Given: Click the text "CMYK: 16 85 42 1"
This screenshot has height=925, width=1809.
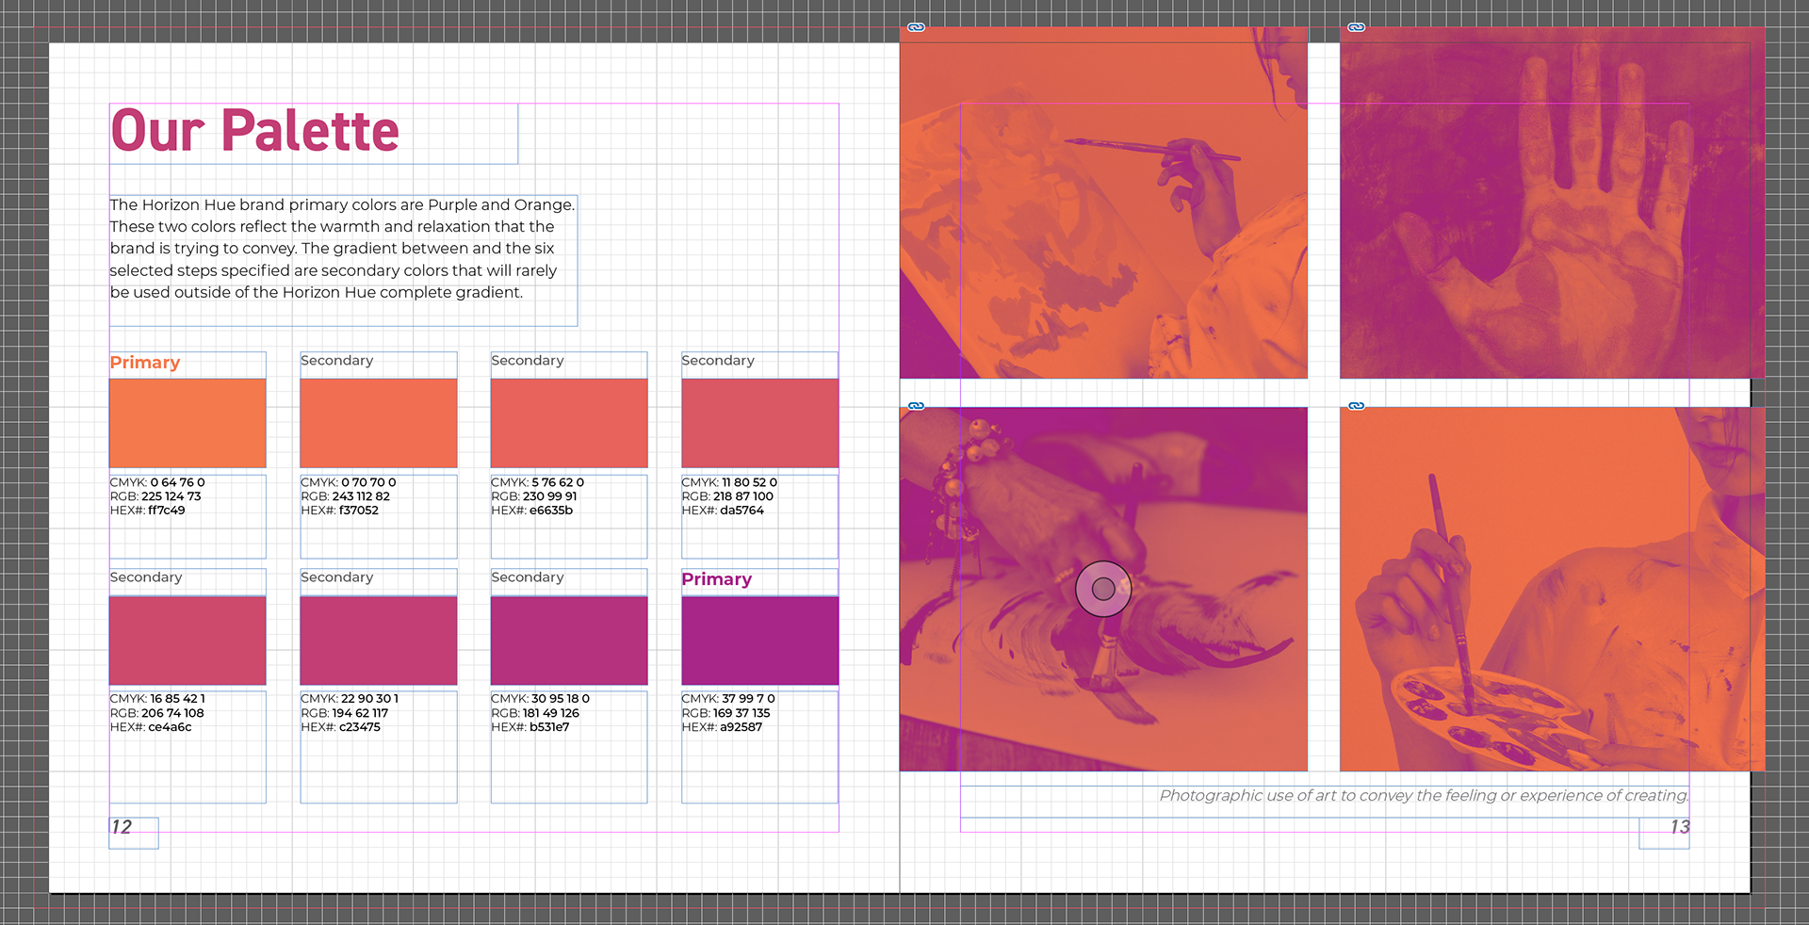Looking at the screenshot, I should pyautogui.click(x=157, y=699).
